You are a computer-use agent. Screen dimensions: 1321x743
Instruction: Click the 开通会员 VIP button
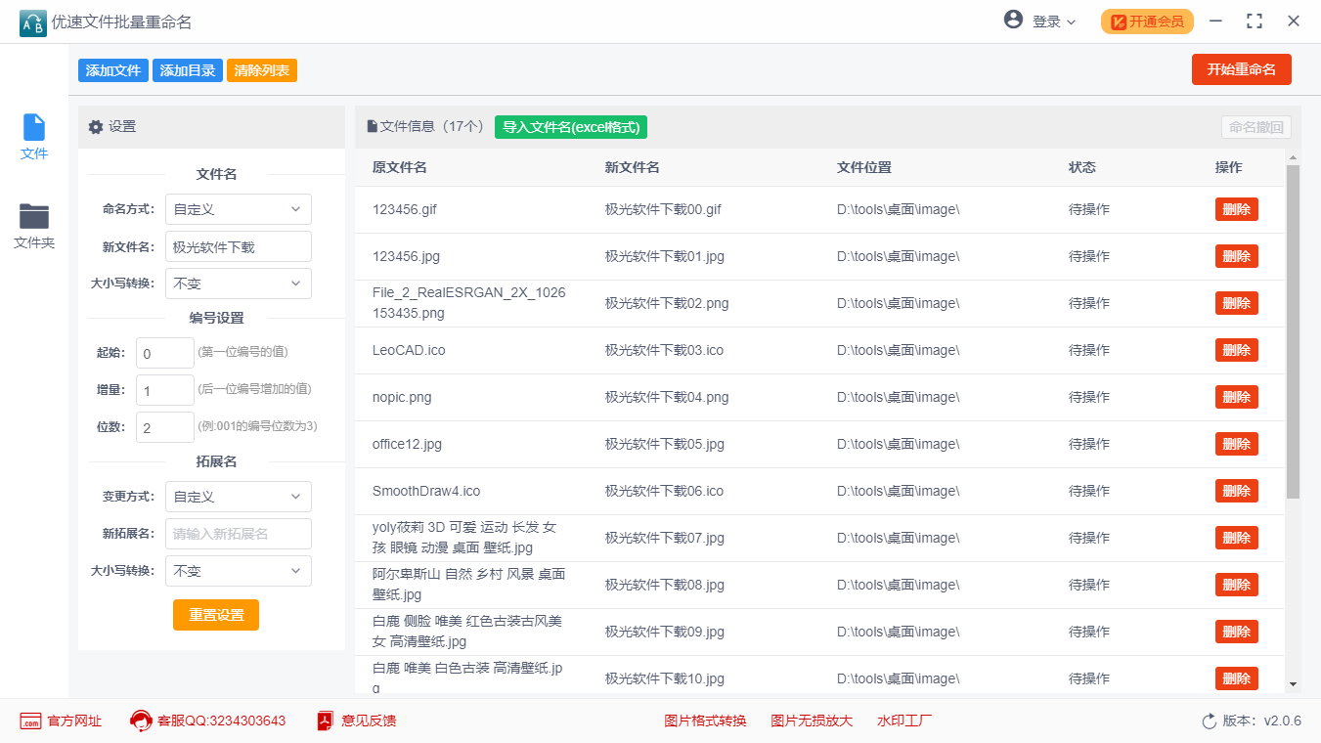click(x=1147, y=22)
